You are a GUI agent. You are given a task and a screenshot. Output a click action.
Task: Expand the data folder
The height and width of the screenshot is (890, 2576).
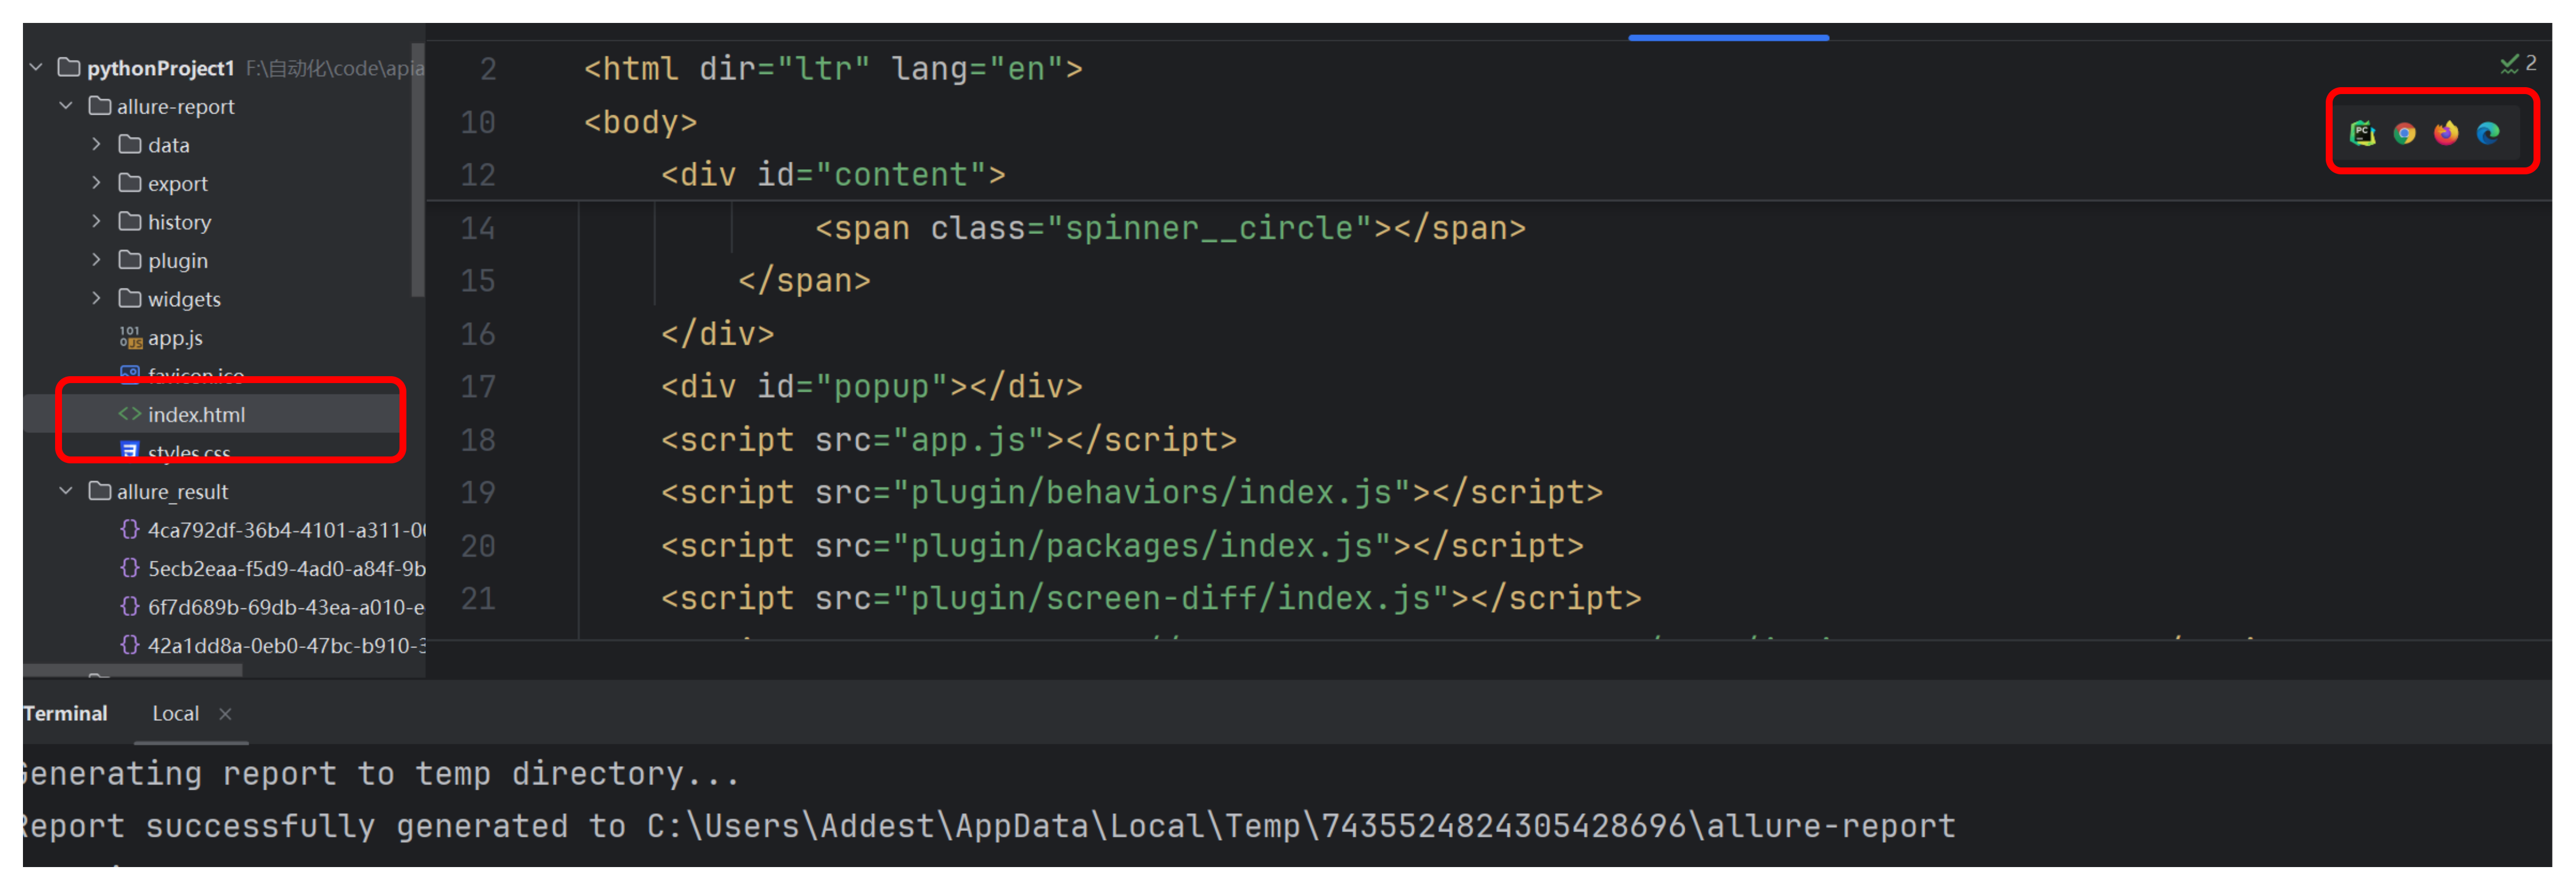96,145
